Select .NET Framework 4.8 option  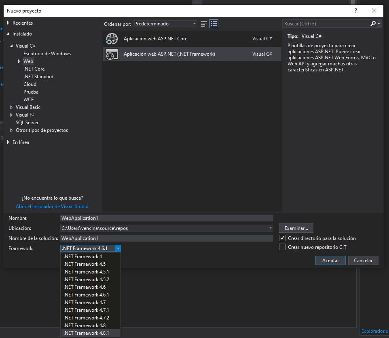pos(91,325)
